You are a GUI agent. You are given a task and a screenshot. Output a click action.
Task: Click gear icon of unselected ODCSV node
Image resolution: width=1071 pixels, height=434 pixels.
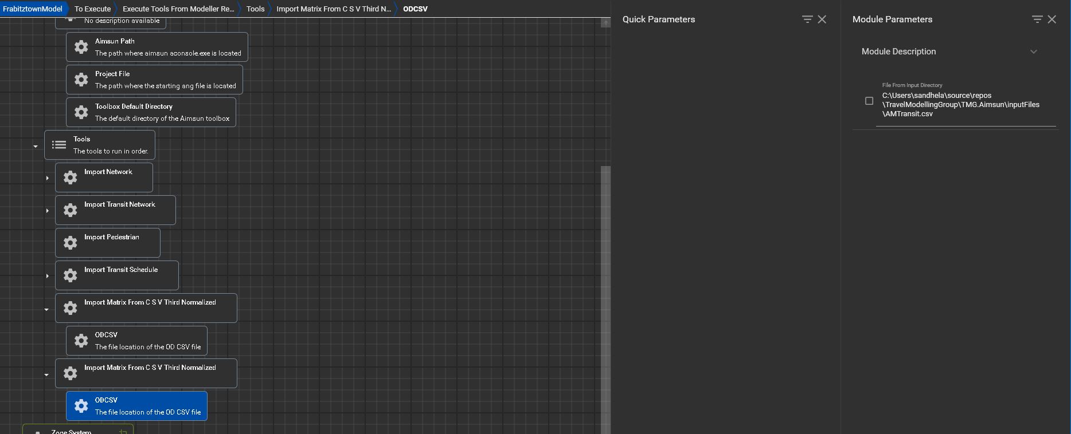coord(81,341)
